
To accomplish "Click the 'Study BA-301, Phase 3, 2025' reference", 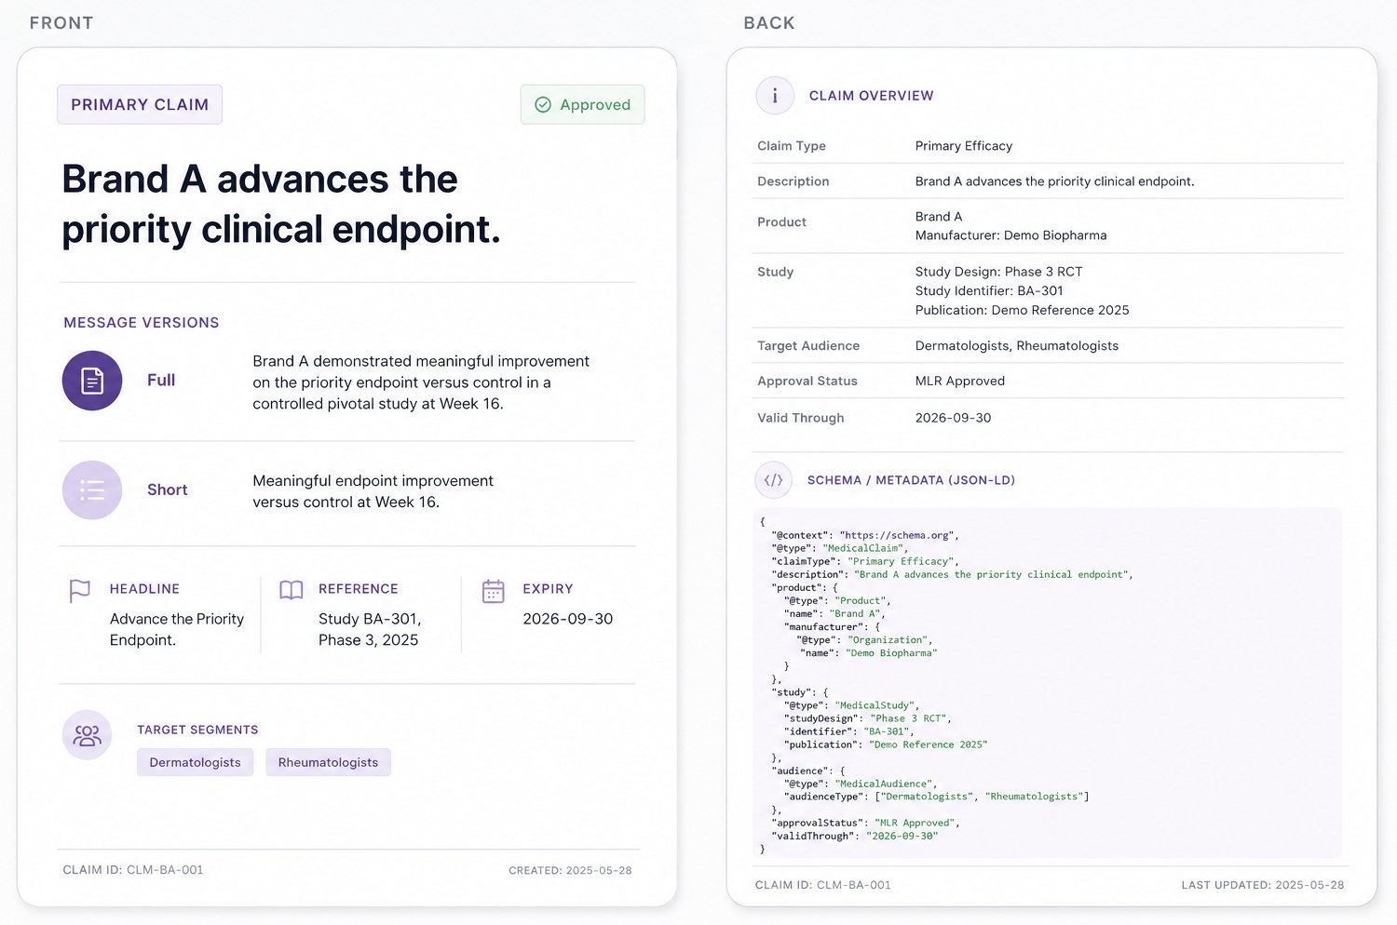I will pyautogui.click(x=370, y=629).
